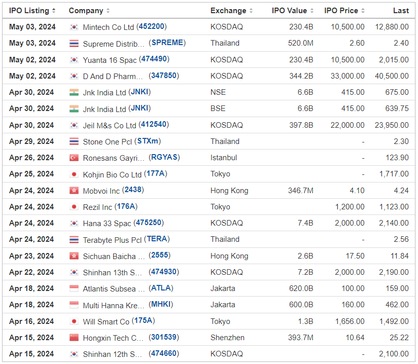Viewport: 418px width, 364px height.
Task: Click Japan flag beside Will Smart Co
Action: point(74,321)
